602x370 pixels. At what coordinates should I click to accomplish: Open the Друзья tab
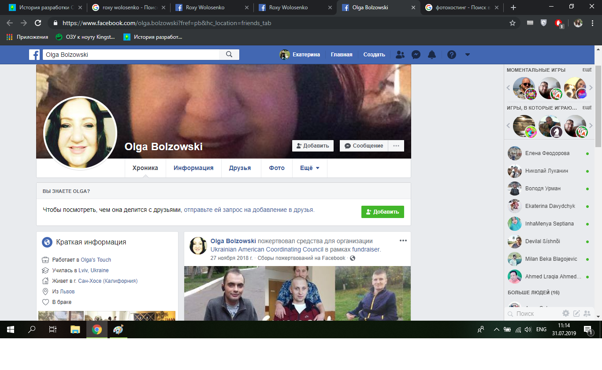click(240, 168)
